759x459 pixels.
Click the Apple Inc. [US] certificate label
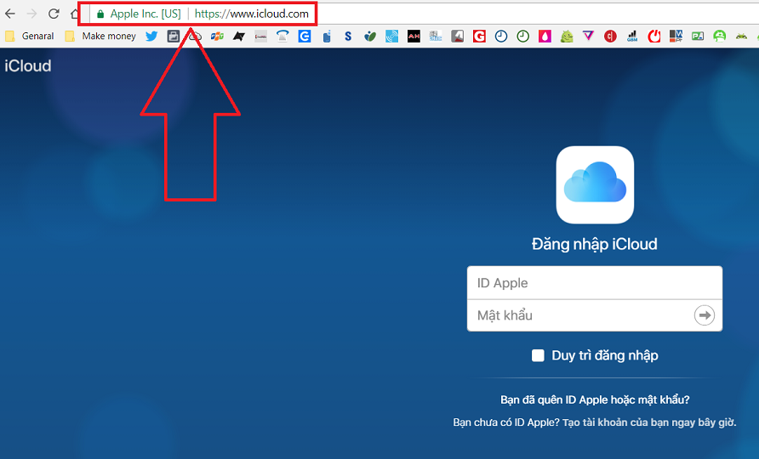pyautogui.click(x=146, y=14)
